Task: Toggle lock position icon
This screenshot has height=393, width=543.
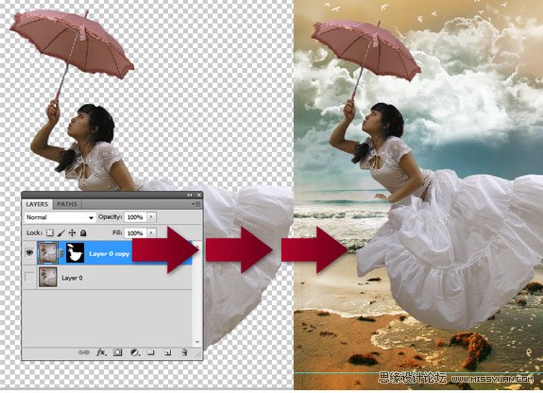Action: 72,232
